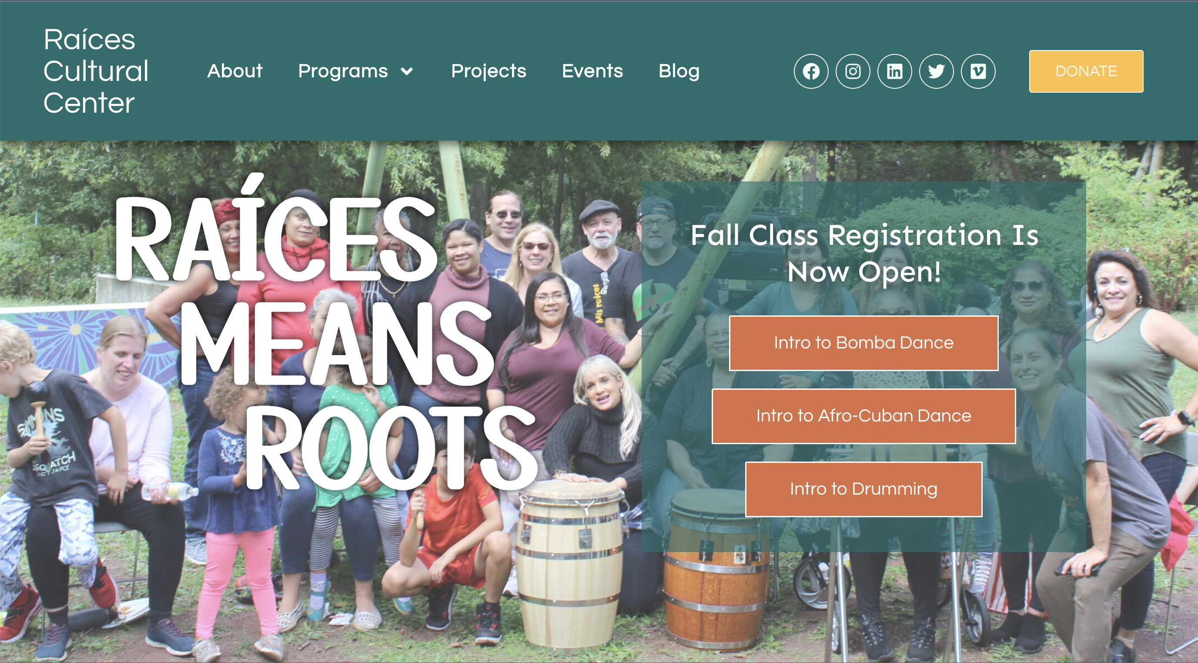Open Intro to Drumming class
This screenshot has height=663, width=1198.
pos(863,489)
